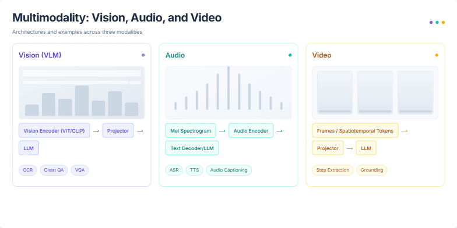Click the arrow after Mel Spectrogram box

point(222,131)
